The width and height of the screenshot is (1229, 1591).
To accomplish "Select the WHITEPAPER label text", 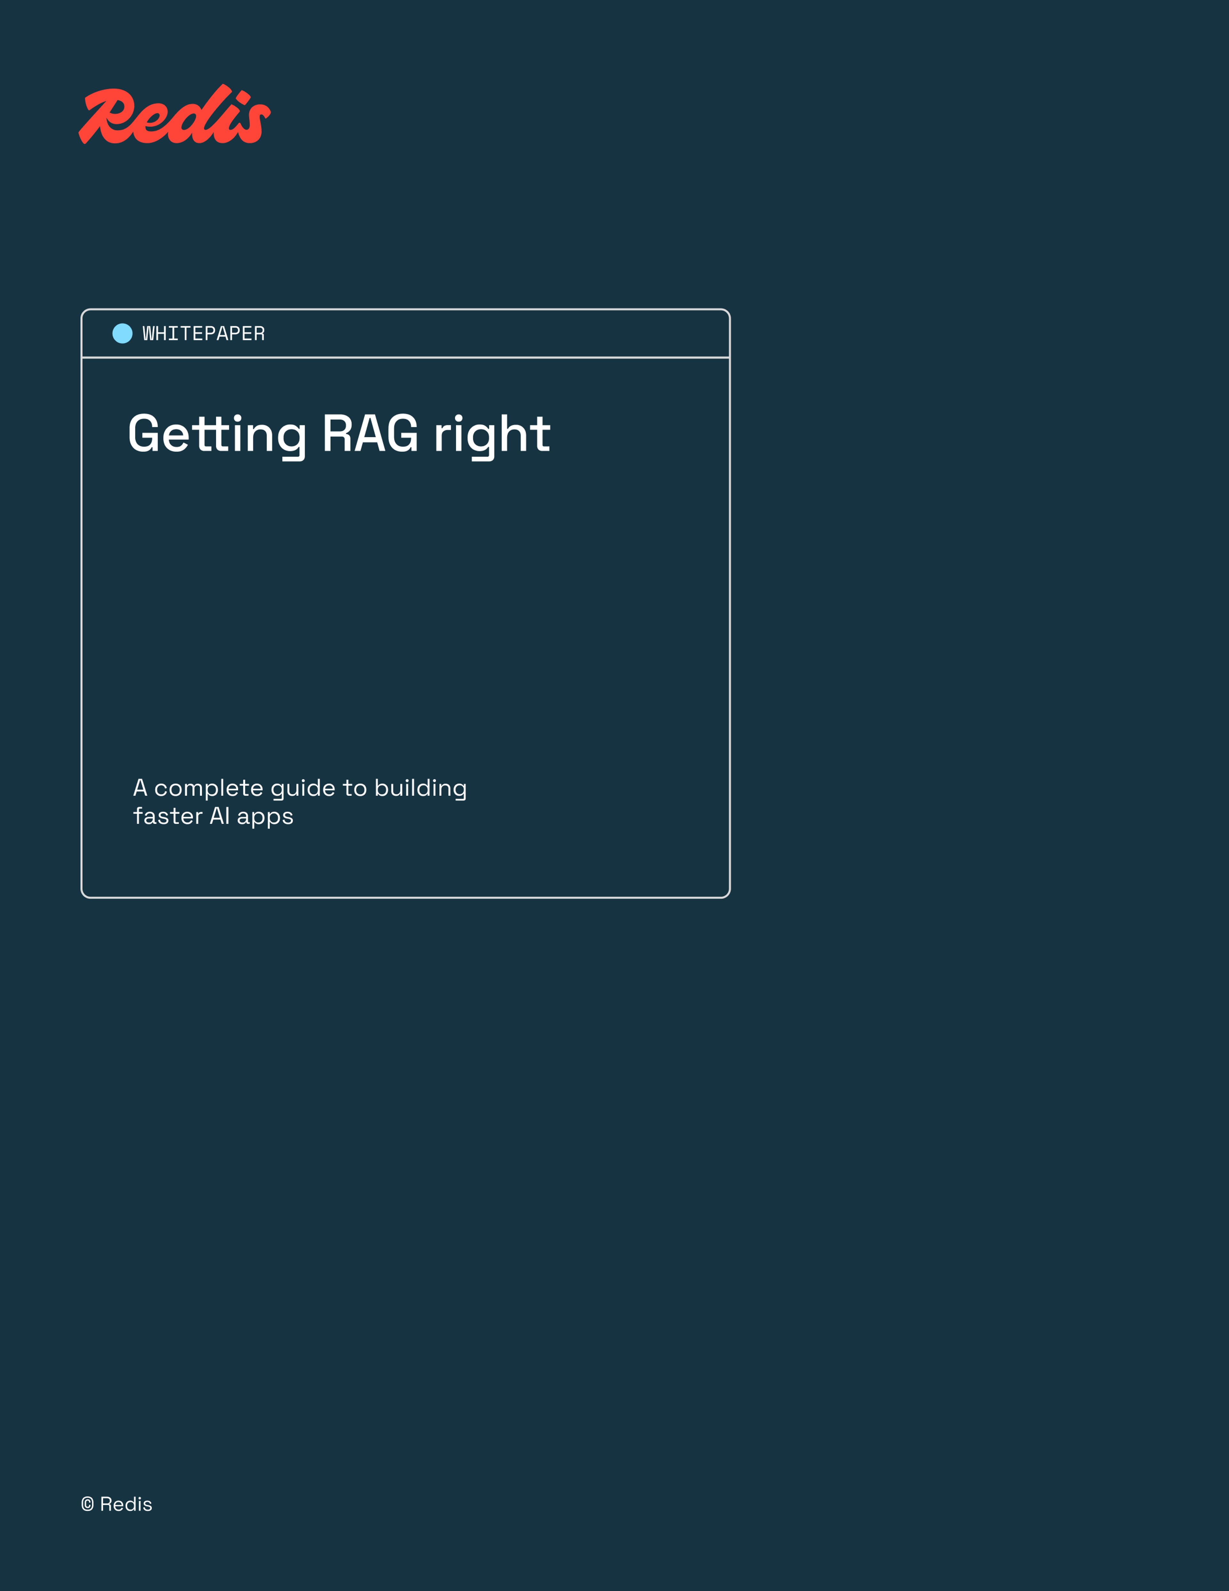I will pos(203,334).
